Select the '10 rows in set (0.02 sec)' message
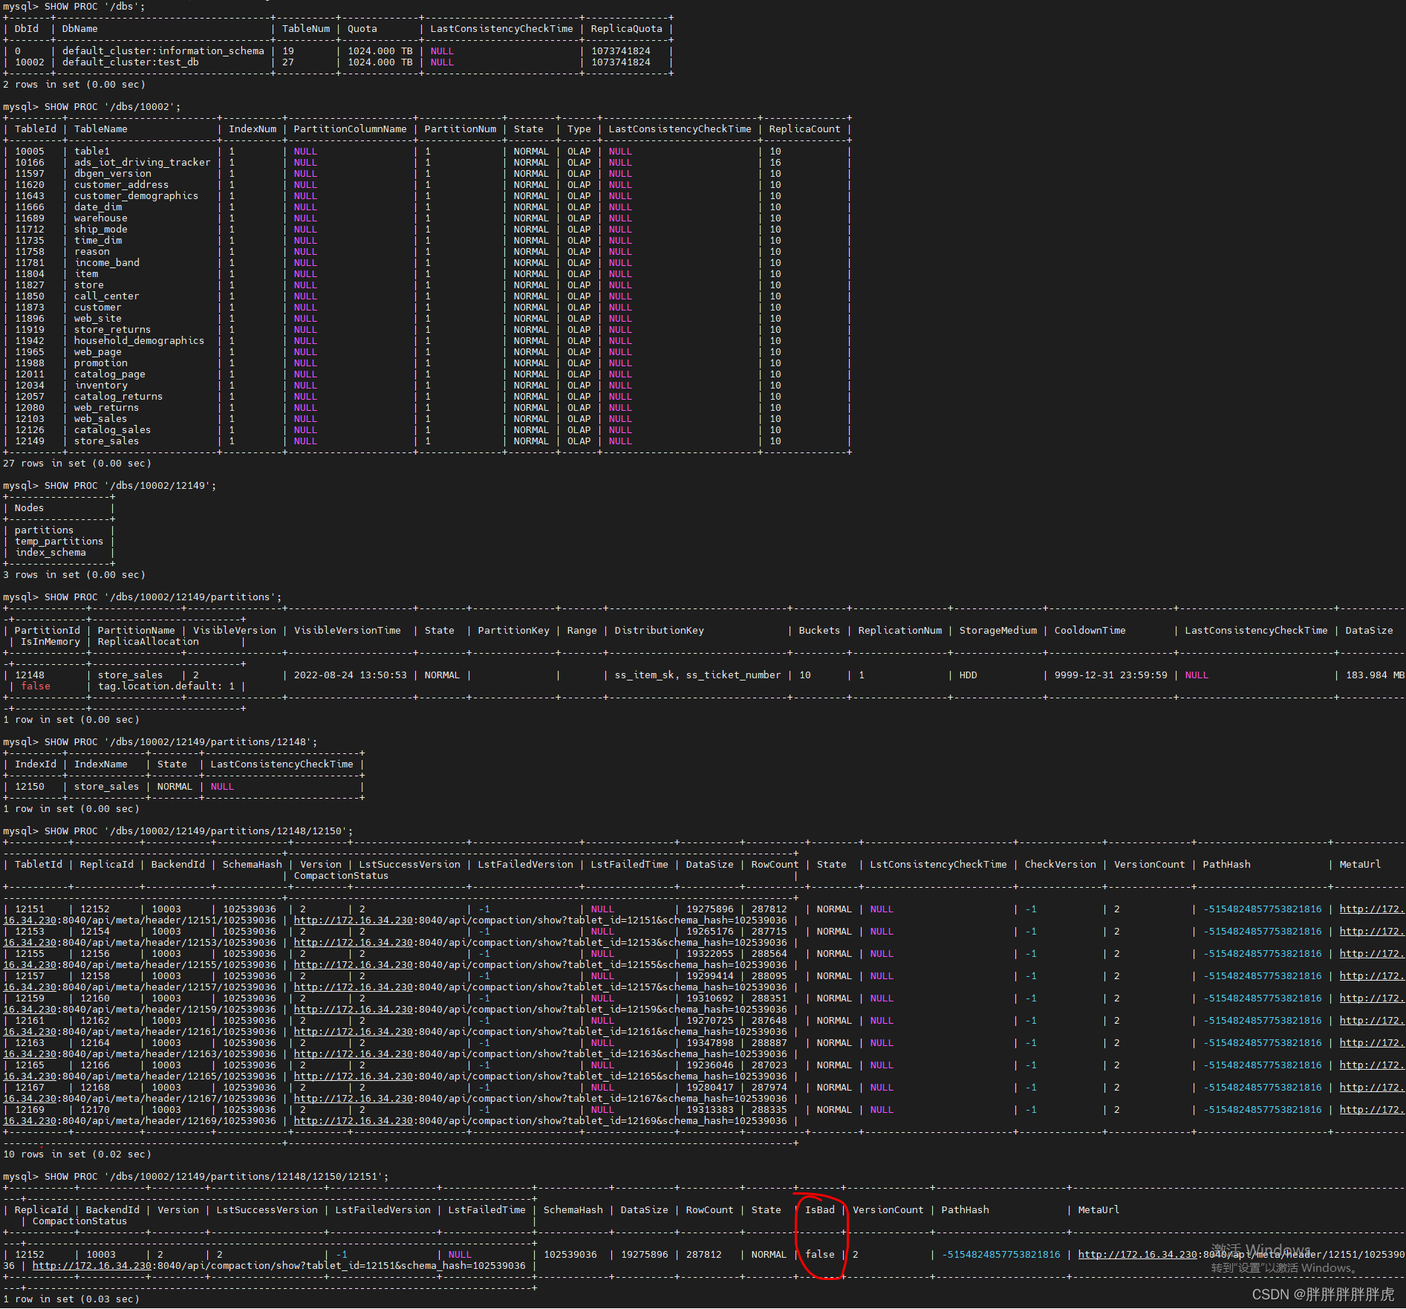This screenshot has width=1406, height=1309. point(77,1154)
